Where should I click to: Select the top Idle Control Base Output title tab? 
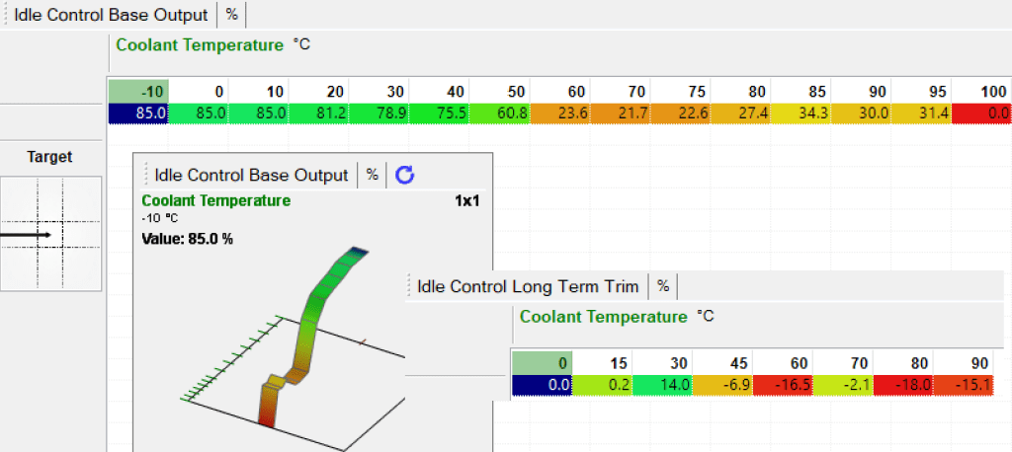[111, 15]
